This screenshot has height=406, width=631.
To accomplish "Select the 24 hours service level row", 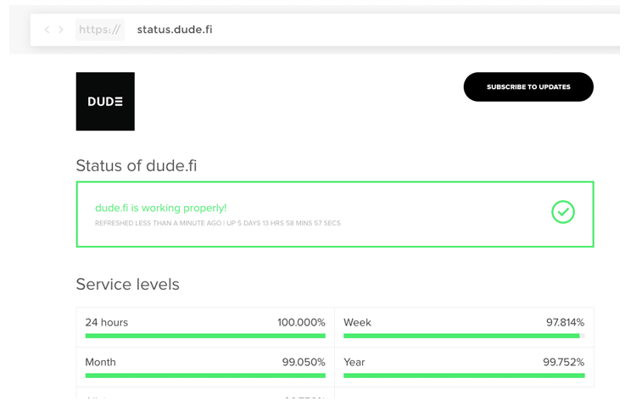I will point(205,328).
